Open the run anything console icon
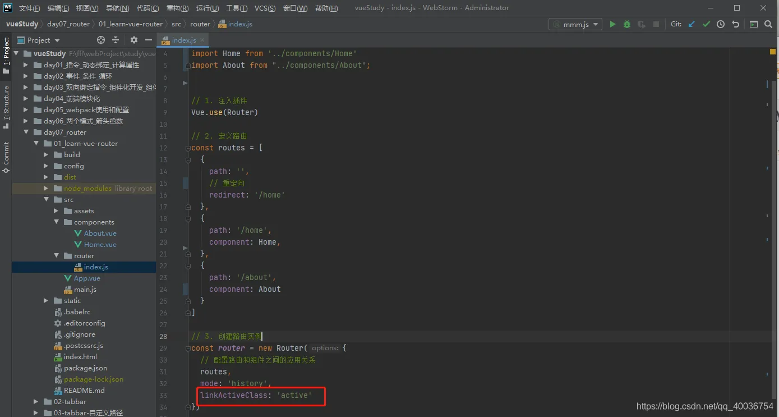 [x=754, y=24]
